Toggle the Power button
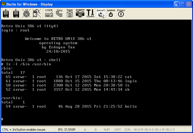Screen dimensions: 193x133 [121, 13]
